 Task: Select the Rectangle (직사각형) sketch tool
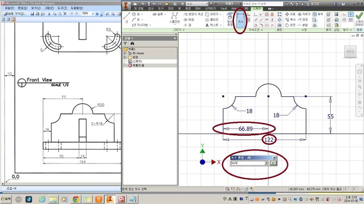pyautogui.click(x=140, y=25)
